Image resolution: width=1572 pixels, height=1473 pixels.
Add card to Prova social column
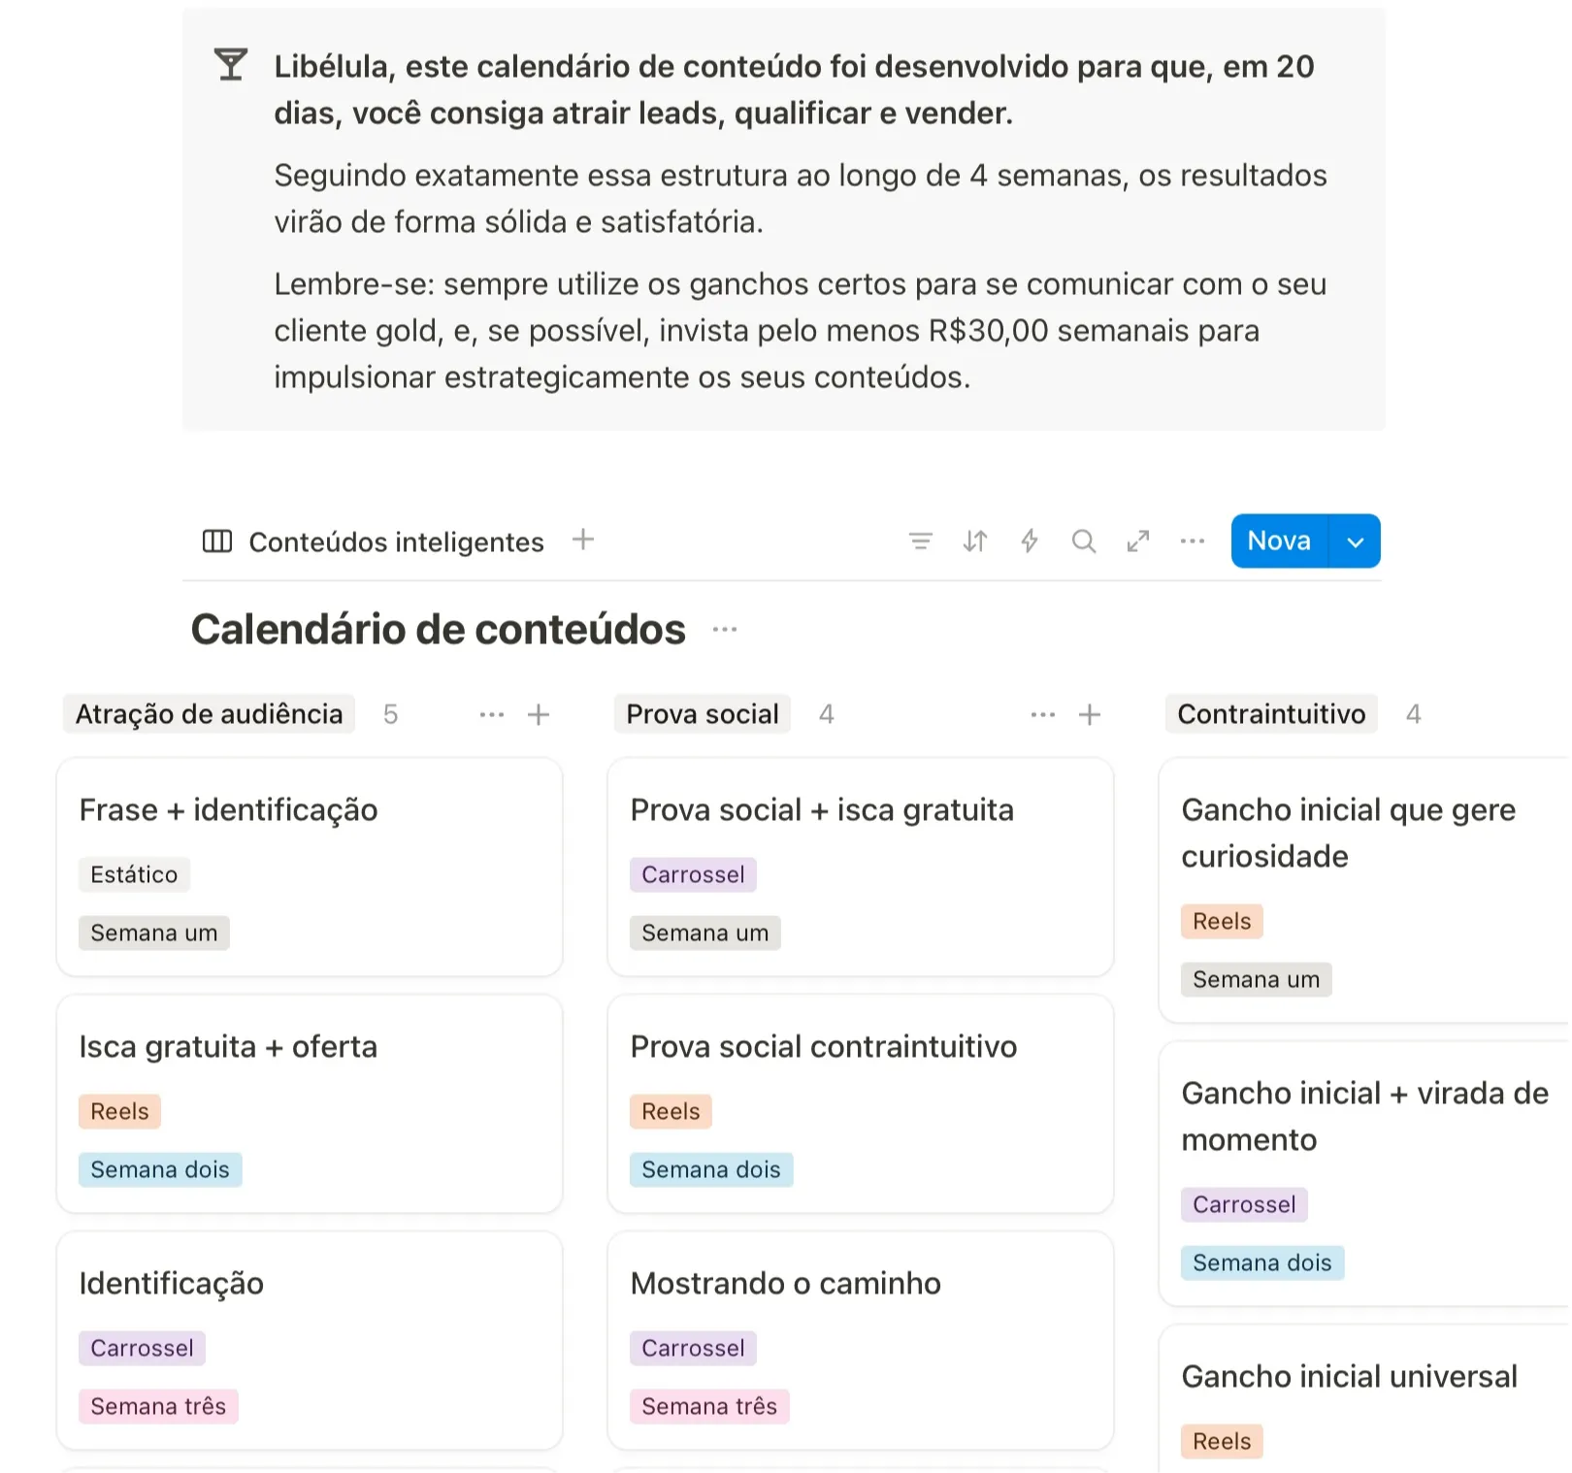point(1090,715)
